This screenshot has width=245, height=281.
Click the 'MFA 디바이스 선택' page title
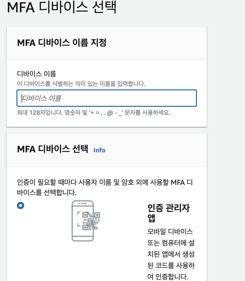point(62,7)
